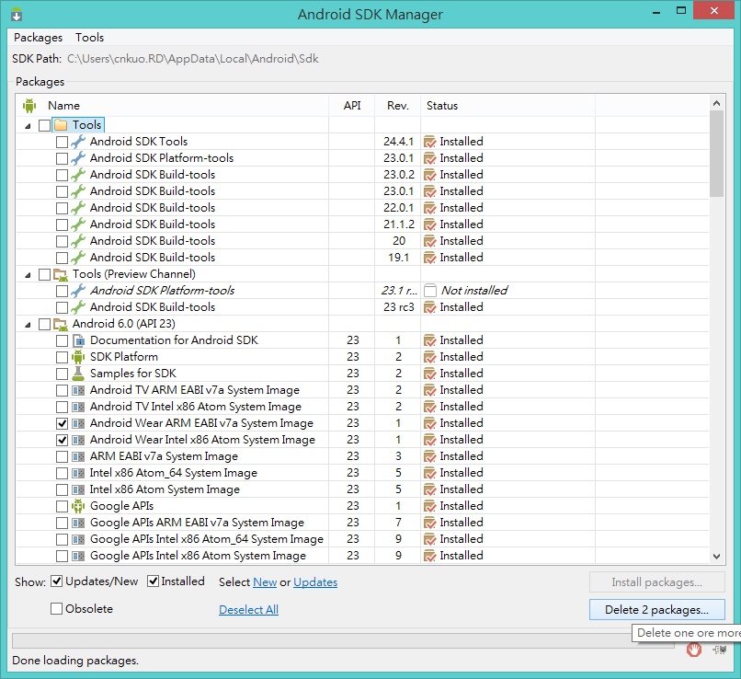The height and width of the screenshot is (679, 741).
Task: Click Documentation for Android SDK icon
Action: click(x=78, y=340)
